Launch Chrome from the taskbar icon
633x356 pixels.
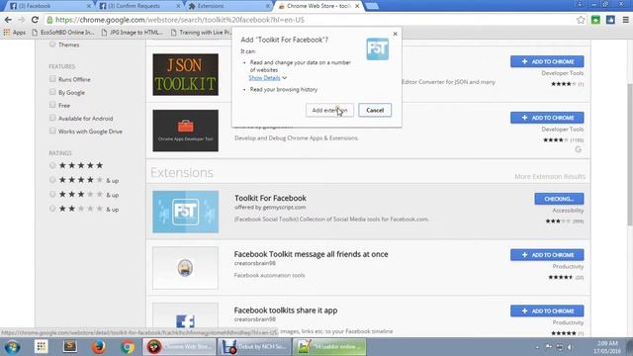pos(128,347)
